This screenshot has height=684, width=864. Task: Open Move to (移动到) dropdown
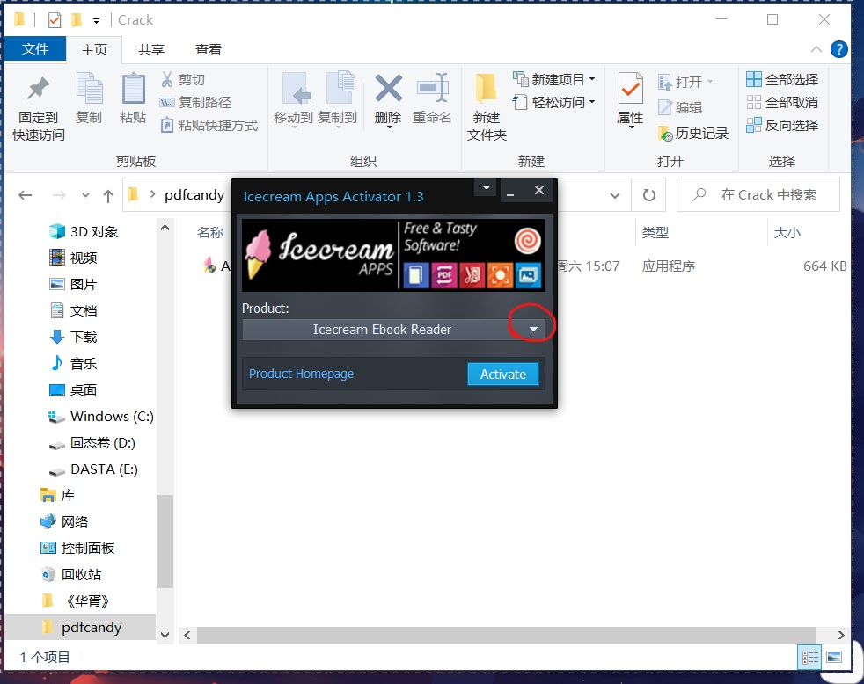[293, 127]
